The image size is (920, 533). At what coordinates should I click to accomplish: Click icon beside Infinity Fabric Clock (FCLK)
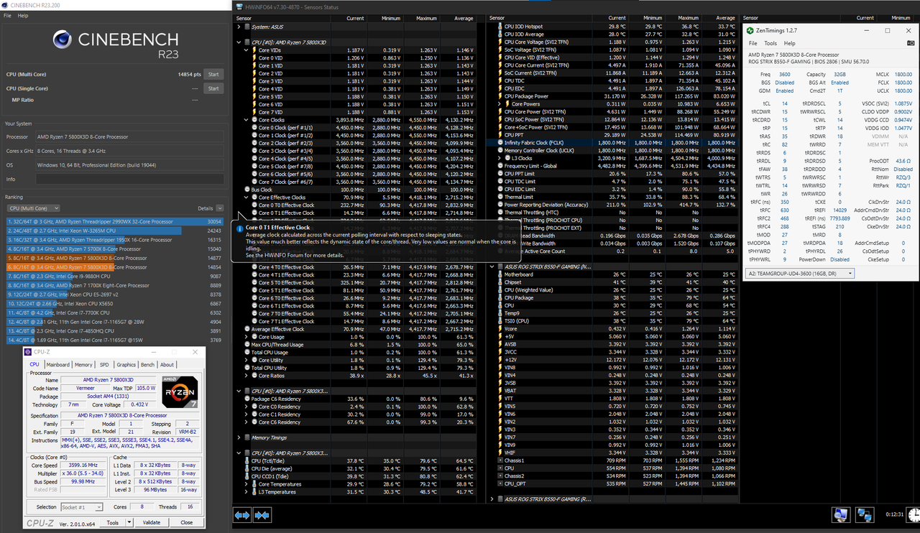point(500,143)
